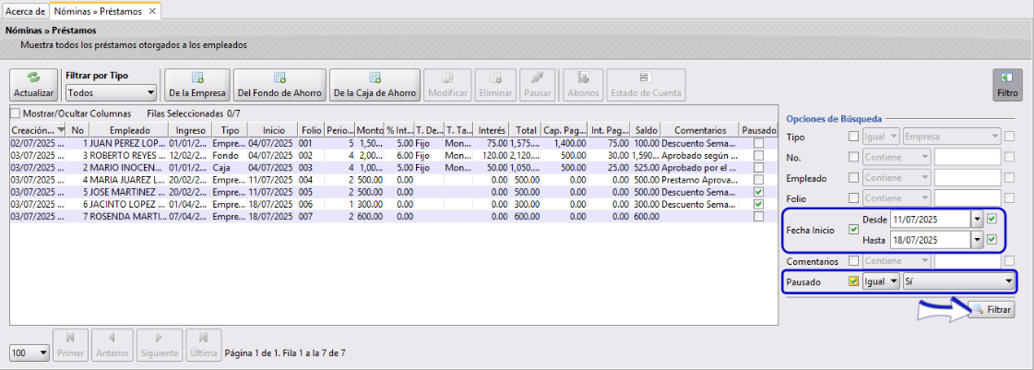Click the Pausar toolbar button
This screenshot has height=370, width=1034.
(x=537, y=85)
